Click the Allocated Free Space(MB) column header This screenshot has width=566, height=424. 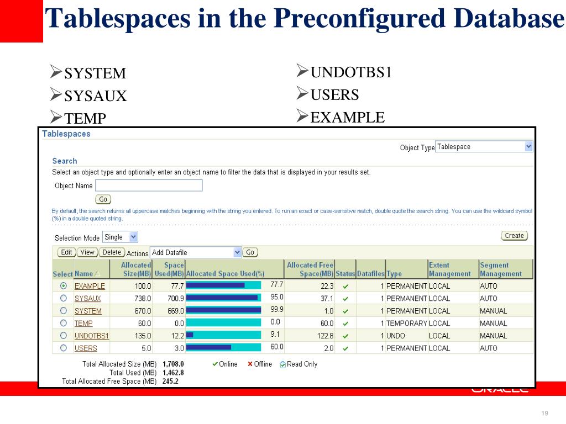click(x=310, y=269)
